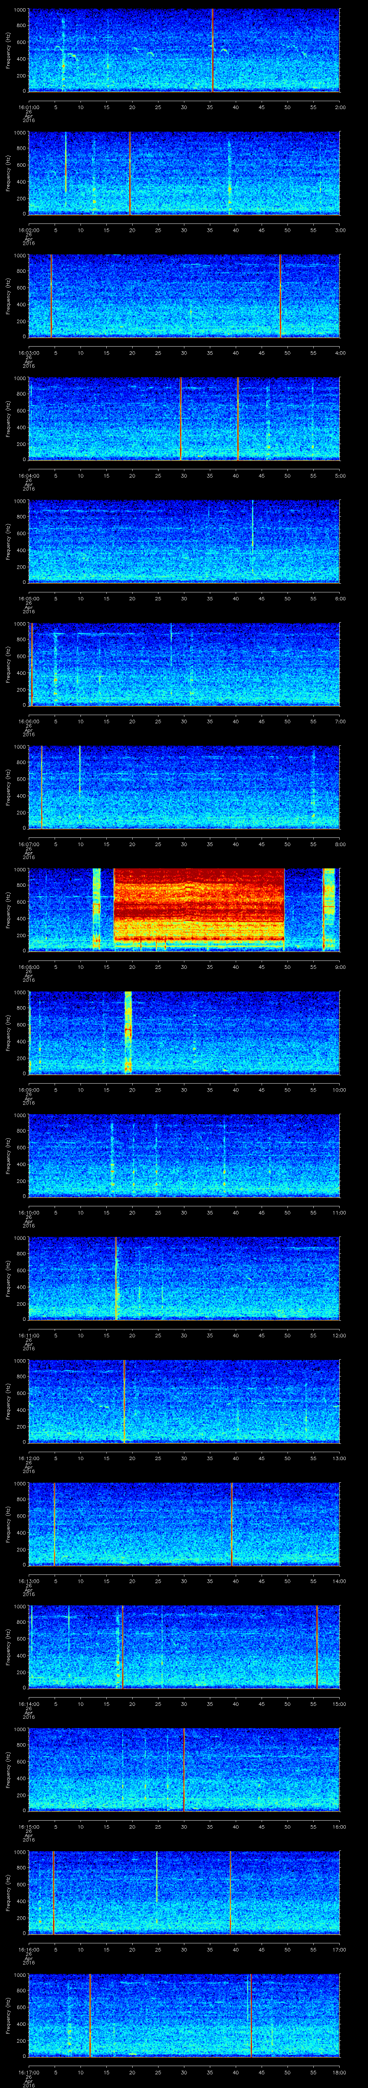
Task: Click the red line near 40 s in 16:04:00 panel
Action: [238, 418]
